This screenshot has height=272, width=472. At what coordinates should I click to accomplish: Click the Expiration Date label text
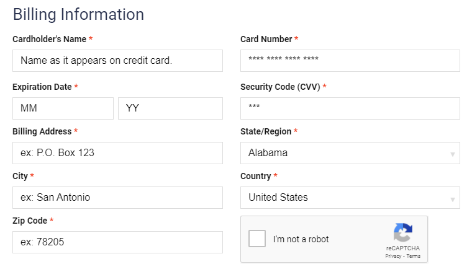(x=42, y=87)
